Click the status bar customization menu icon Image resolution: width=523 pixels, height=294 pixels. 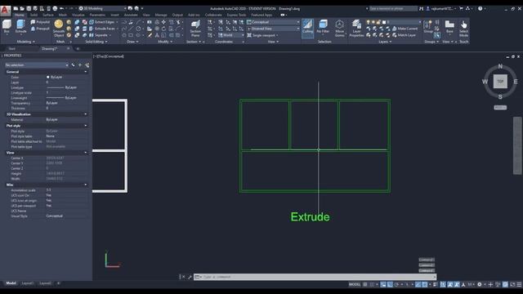[x=519, y=284]
